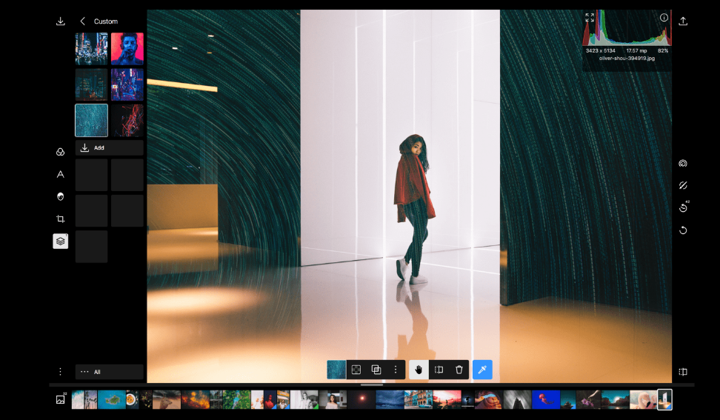Viewport: 720px width, 420px height.
Task: Click the undo arrow icon
Action: pos(683,230)
